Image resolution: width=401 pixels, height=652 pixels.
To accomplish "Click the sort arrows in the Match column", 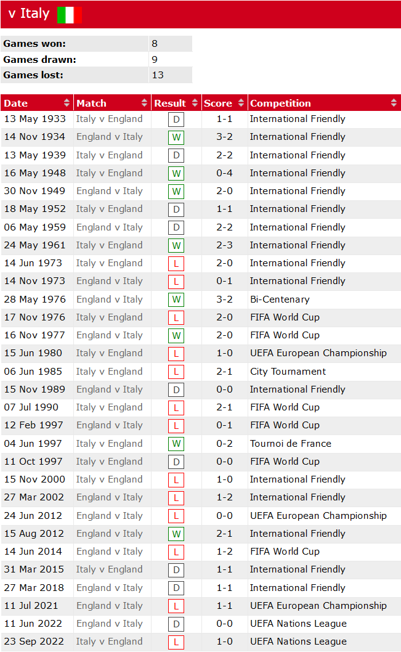I will [x=145, y=103].
